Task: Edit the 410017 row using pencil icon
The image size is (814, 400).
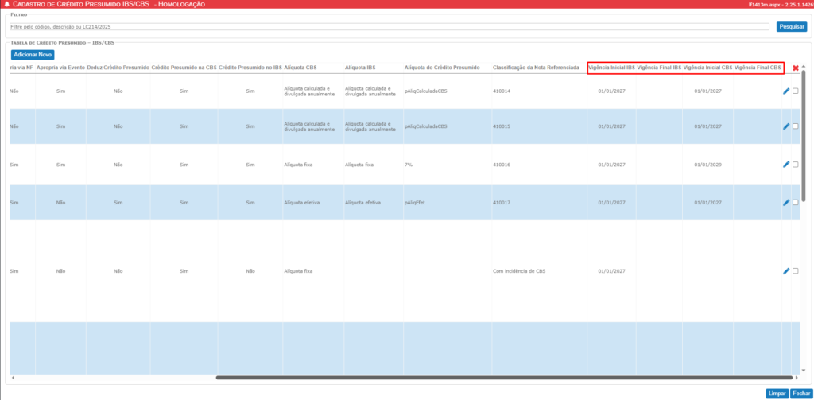Action: coord(786,203)
